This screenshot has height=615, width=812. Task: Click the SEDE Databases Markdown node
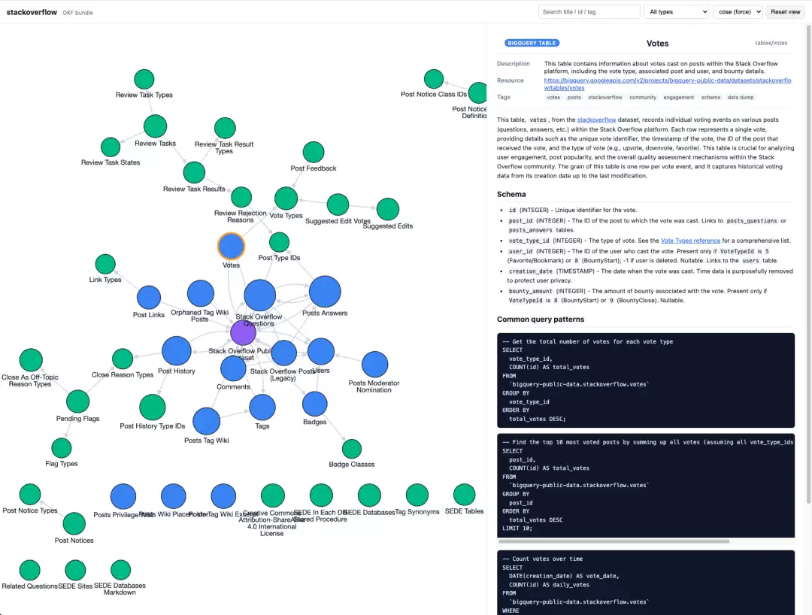pyautogui.click(x=120, y=570)
